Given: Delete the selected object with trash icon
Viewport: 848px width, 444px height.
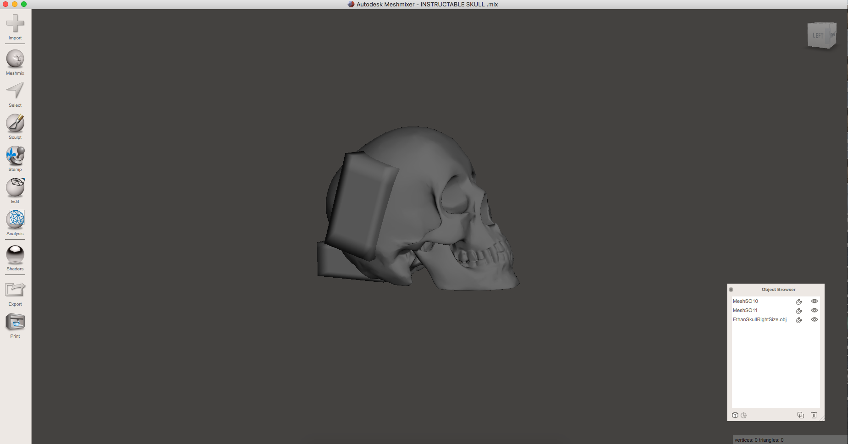Looking at the screenshot, I should tap(814, 415).
